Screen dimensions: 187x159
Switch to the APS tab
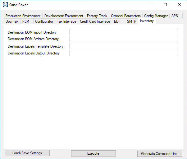[x=175, y=16]
